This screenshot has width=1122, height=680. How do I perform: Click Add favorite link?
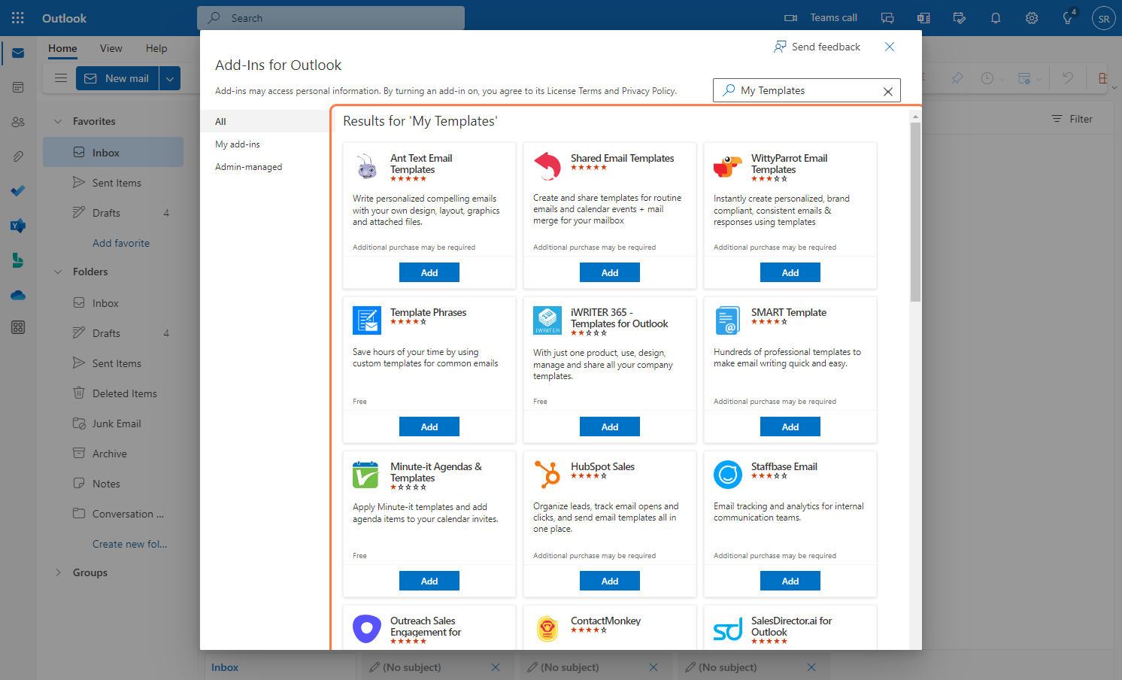121,243
